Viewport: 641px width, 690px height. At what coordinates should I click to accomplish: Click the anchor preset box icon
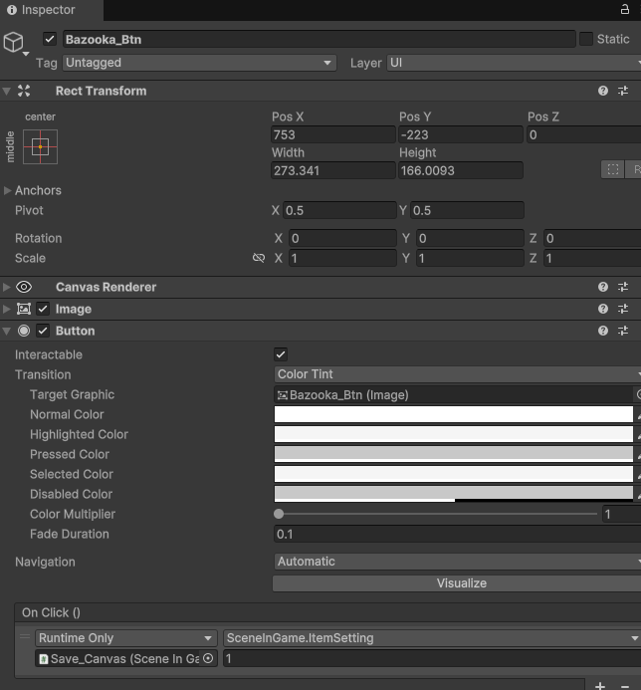[x=40, y=147]
